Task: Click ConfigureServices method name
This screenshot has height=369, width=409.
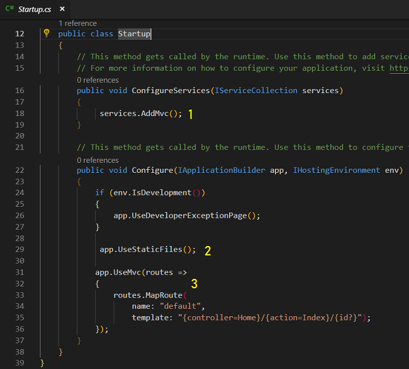Action: [171, 90]
